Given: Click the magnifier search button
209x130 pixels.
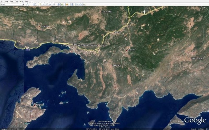Looking at the screenshot, I should click(27, 4).
